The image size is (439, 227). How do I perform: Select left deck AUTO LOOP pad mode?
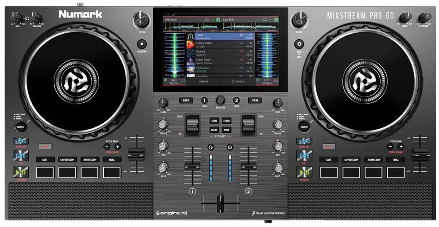coord(89,160)
